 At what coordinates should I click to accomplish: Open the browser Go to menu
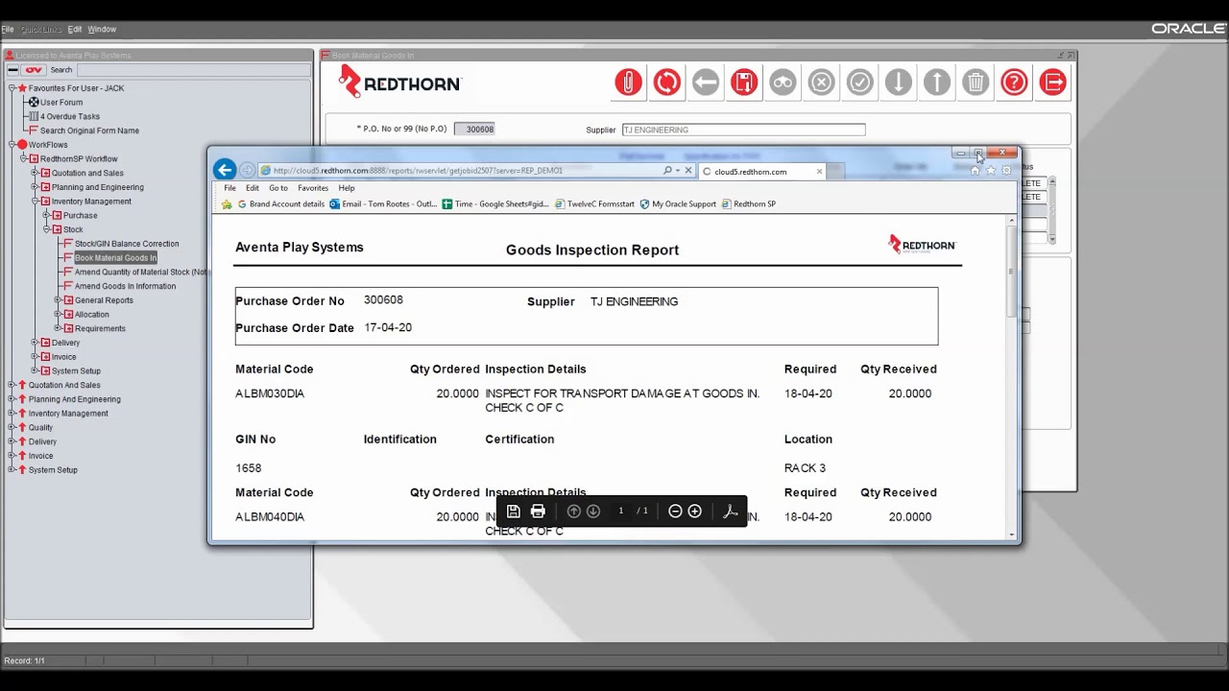278,188
